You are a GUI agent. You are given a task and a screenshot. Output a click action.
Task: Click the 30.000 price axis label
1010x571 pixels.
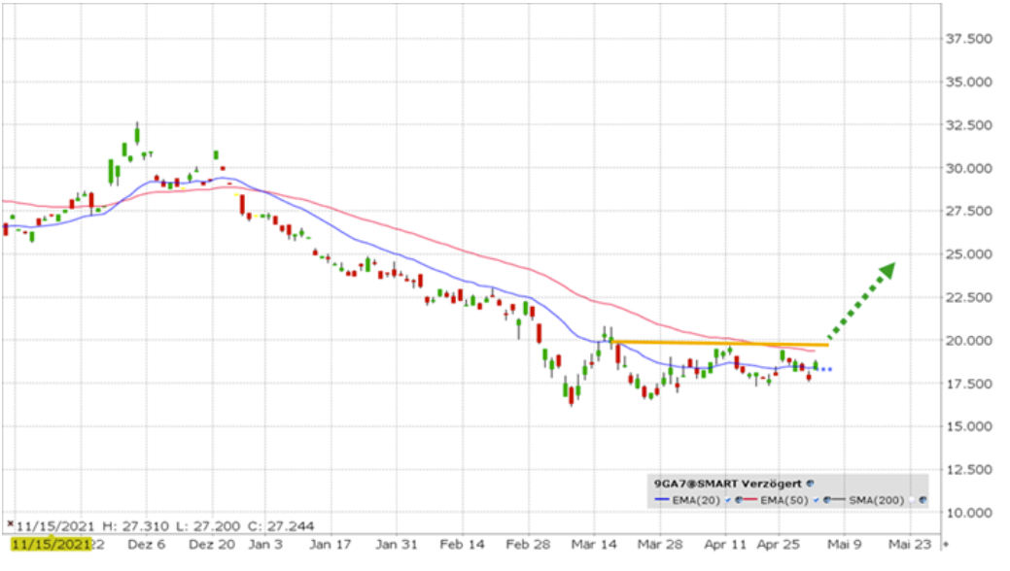click(x=969, y=169)
